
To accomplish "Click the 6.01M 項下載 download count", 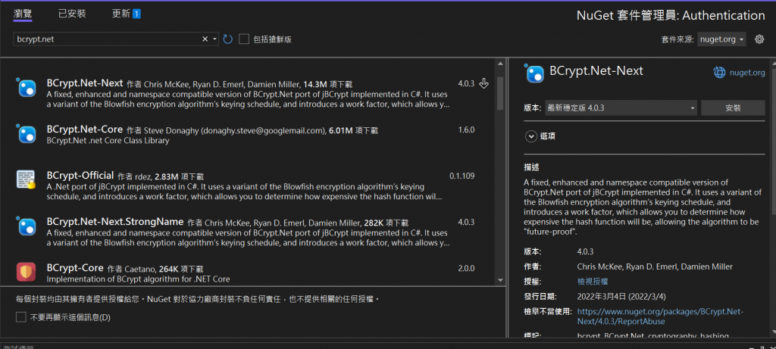I will coord(353,130).
